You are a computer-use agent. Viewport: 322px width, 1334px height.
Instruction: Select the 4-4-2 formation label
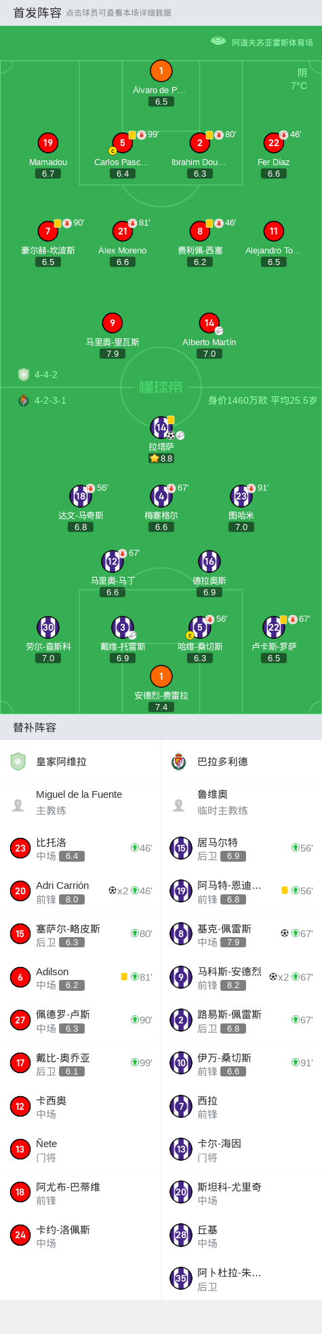[46, 374]
